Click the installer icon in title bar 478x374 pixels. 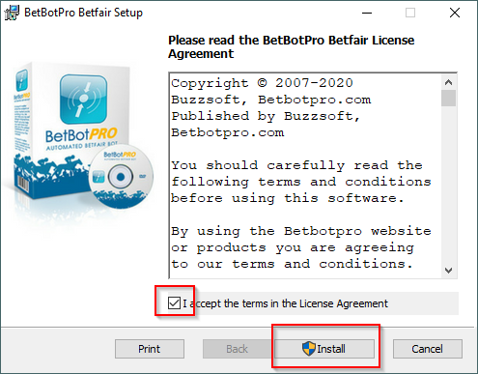coord(12,13)
